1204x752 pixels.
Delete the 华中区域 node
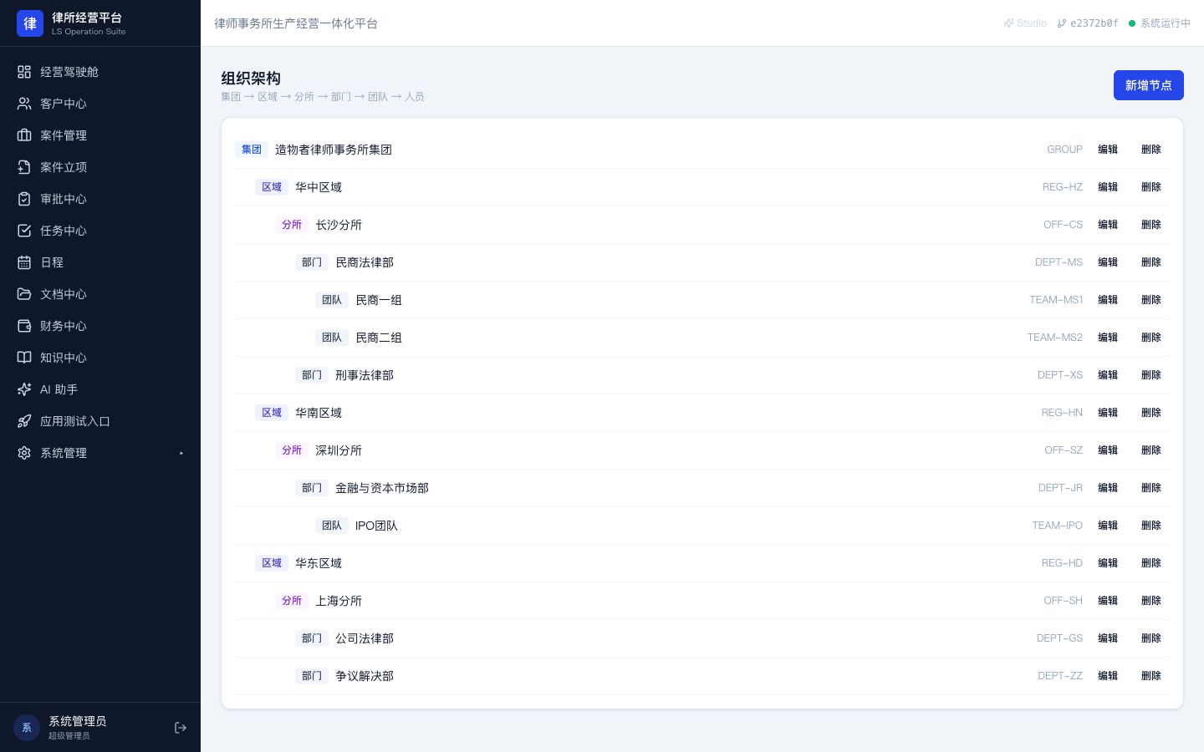tap(1151, 187)
